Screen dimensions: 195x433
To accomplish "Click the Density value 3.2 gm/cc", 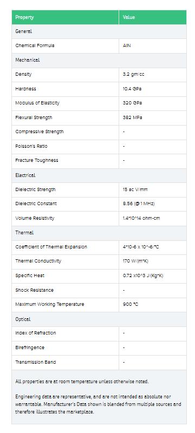I will [133, 74].
